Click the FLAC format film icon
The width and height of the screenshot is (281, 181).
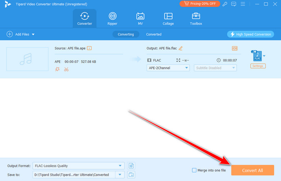click(x=149, y=60)
